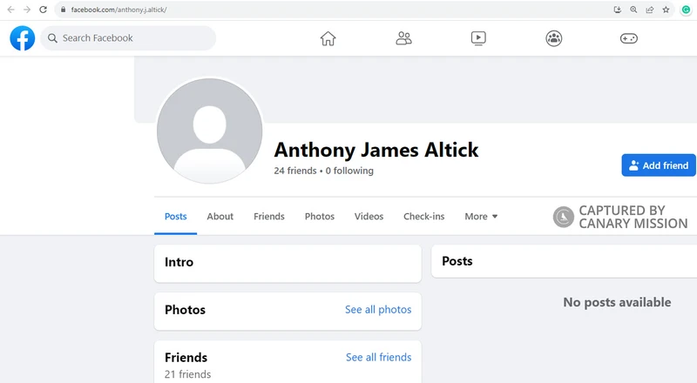Open Facebook Home via the house icon
The image size is (697, 383).
coord(328,38)
